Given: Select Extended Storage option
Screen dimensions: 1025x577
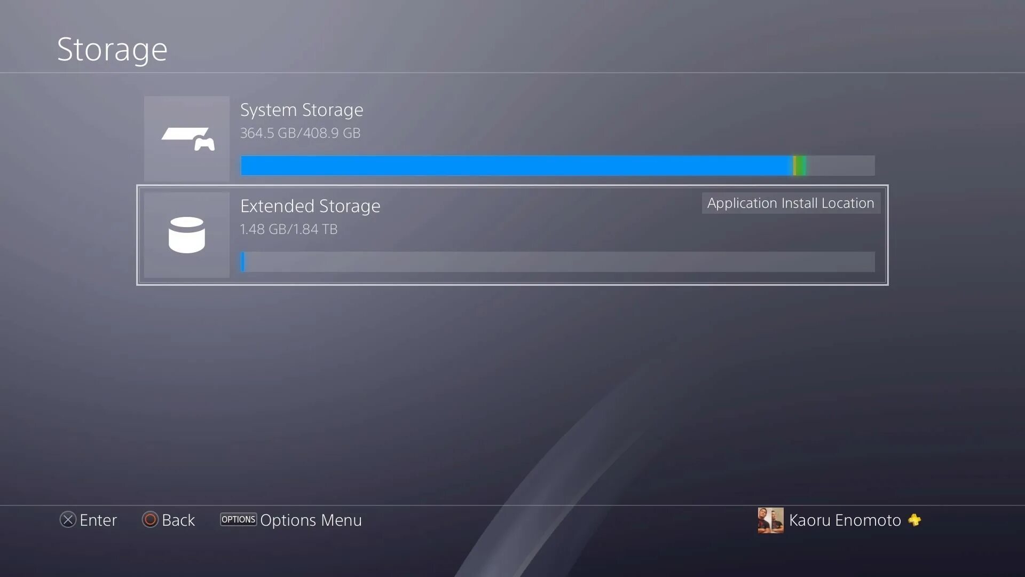Looking at the screenshot, I should tap(512, 235).
